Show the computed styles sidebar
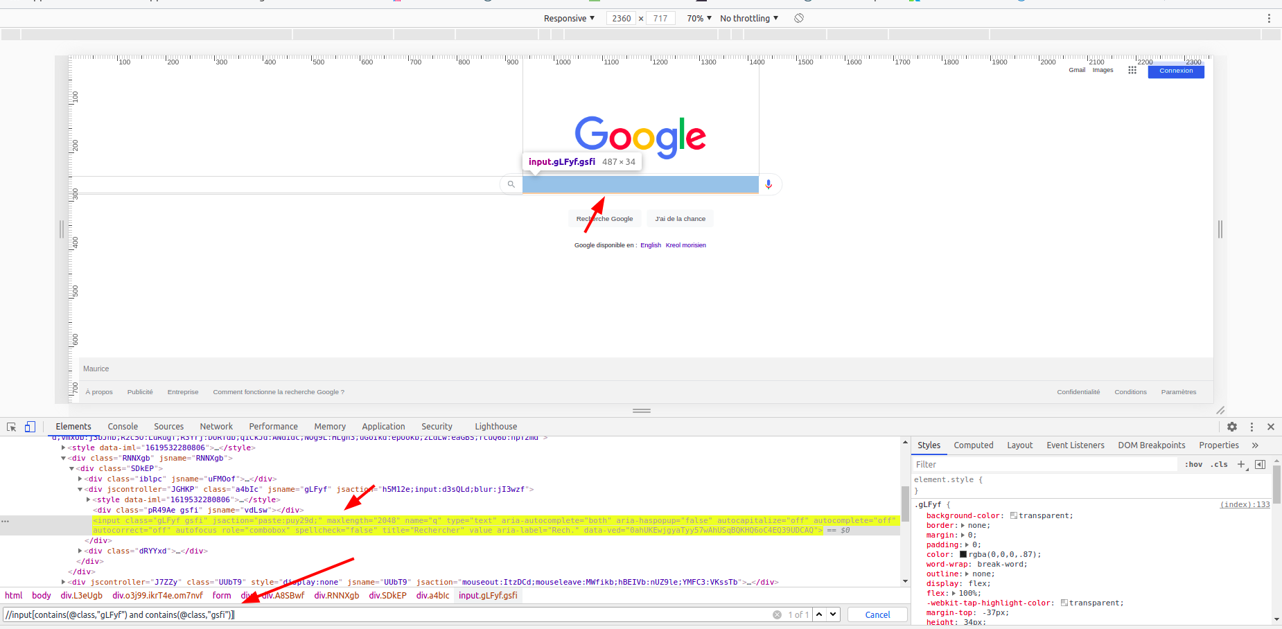The height and width of the screenshot is (629, 1282). click(1261, 465)
